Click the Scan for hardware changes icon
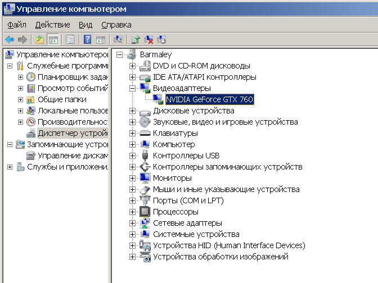 tap(118, 39)
